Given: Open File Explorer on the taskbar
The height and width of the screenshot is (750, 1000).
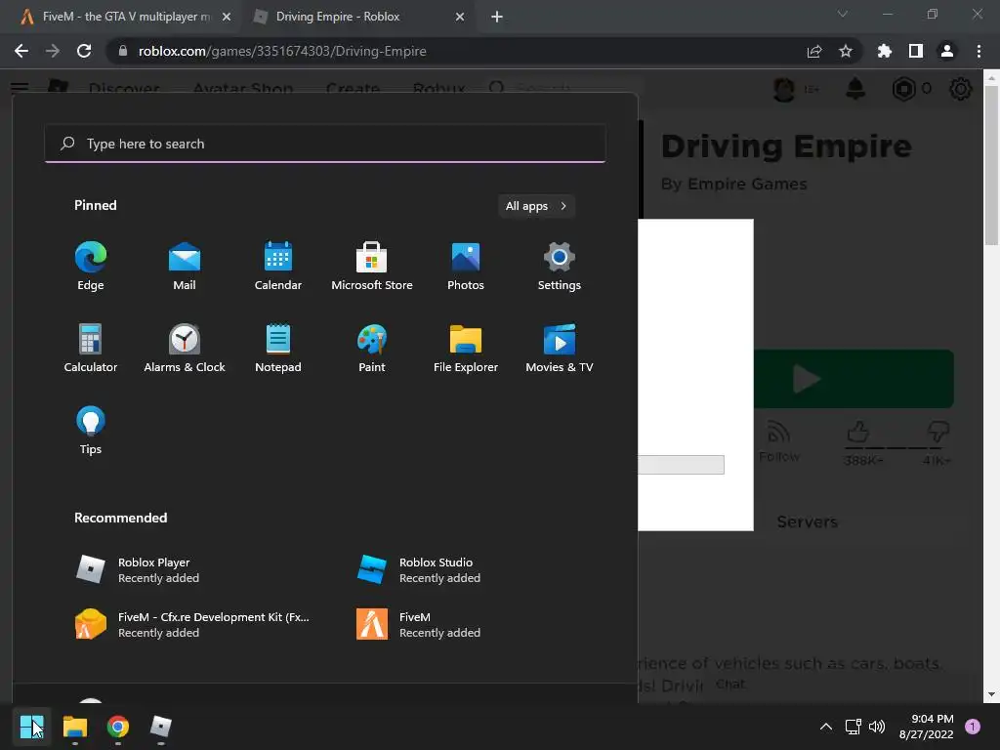Looking at the screenshot, I should click(x=74, y=727).
